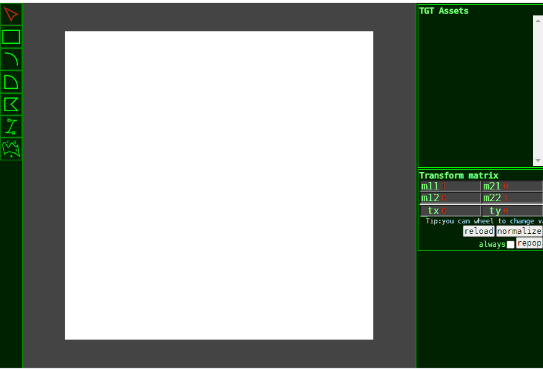Click the wheel tip text line
The image size is (543, 369).
(x=484, y=221)
